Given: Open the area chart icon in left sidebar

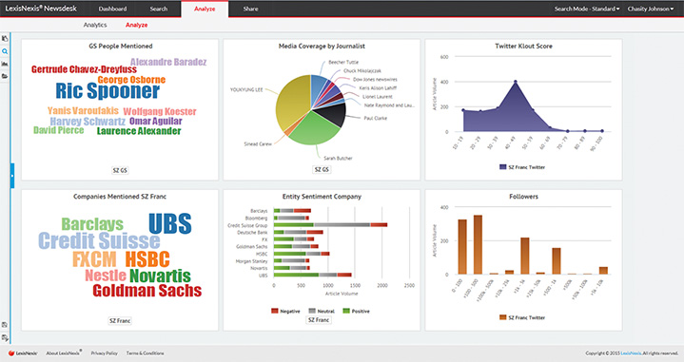Looking at the screenshot, I should click(x=5, y=64).
